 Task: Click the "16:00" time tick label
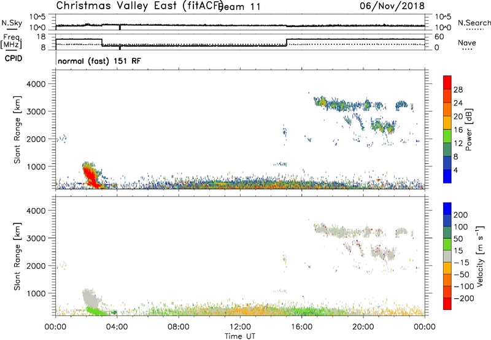pyautogui.click(x=301, y=327)
